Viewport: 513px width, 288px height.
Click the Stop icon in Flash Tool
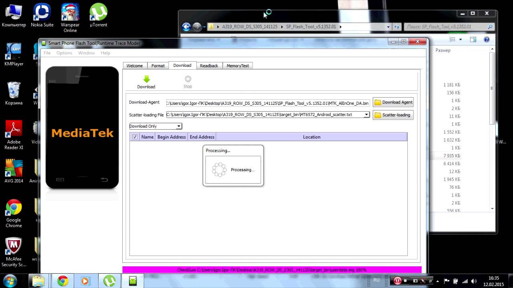tap(188, 79)
